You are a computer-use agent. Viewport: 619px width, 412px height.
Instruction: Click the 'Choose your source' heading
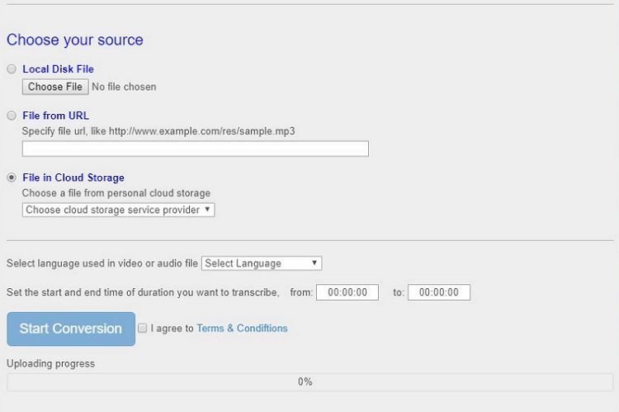[75, 40]
